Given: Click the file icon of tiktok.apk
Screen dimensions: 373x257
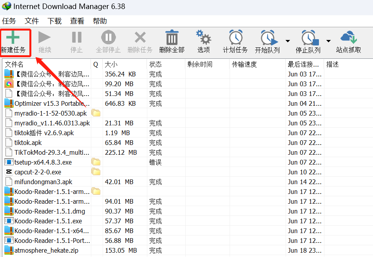Looking at the screenshot, I should [x=9, y=142].
